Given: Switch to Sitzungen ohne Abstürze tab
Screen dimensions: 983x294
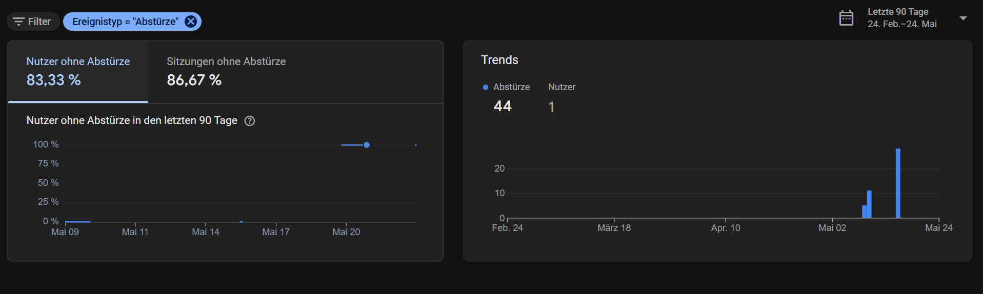Looking at the screenshot, I should pos(226,71).
